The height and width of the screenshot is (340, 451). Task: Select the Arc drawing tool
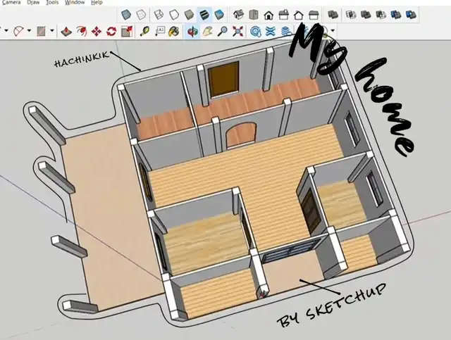18,31
